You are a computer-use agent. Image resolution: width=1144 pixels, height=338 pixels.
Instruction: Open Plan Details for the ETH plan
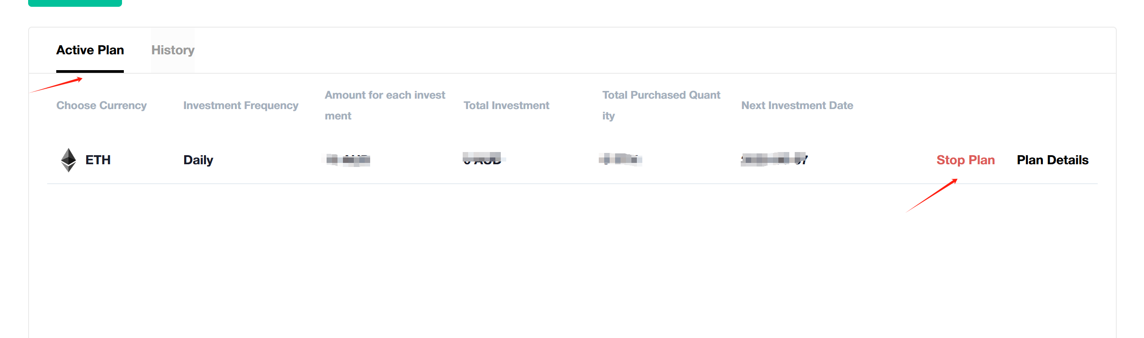click(x=1052, y=160)
